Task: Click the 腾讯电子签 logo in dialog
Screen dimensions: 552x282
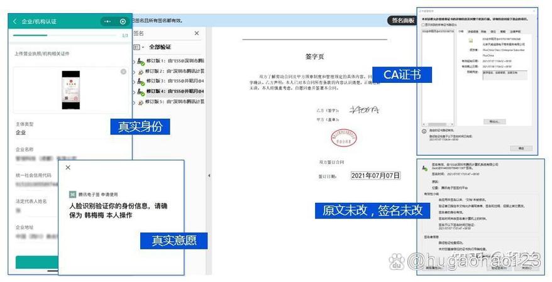Action: 72,194
